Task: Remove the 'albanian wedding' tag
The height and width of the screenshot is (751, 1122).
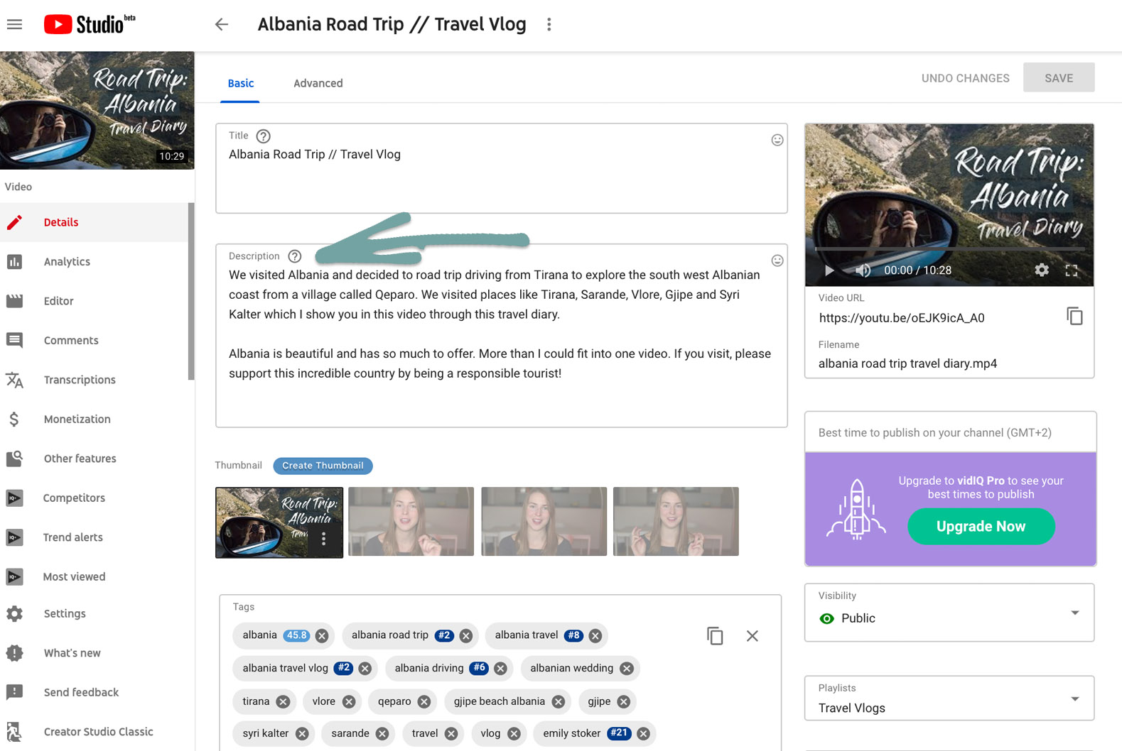Action: coord(627,669)
